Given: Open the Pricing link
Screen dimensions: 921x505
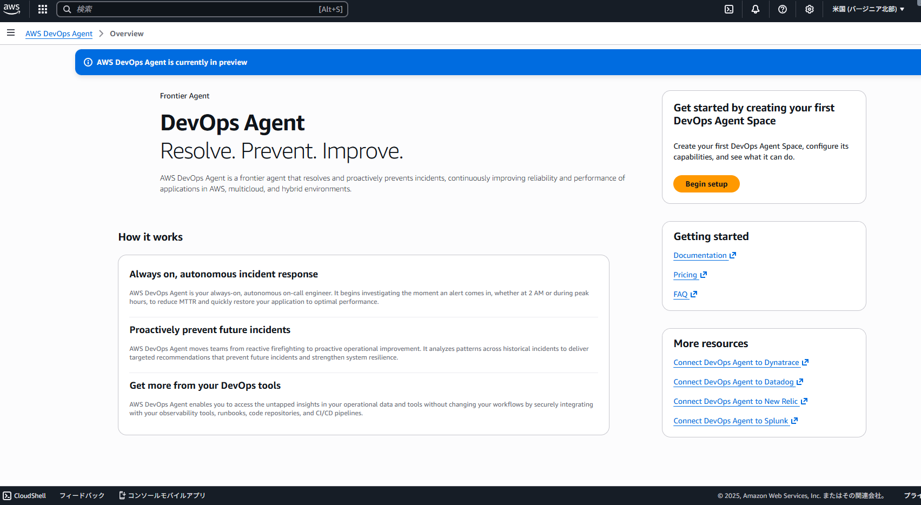Looking at the screenshot, I should coord(685,275).
